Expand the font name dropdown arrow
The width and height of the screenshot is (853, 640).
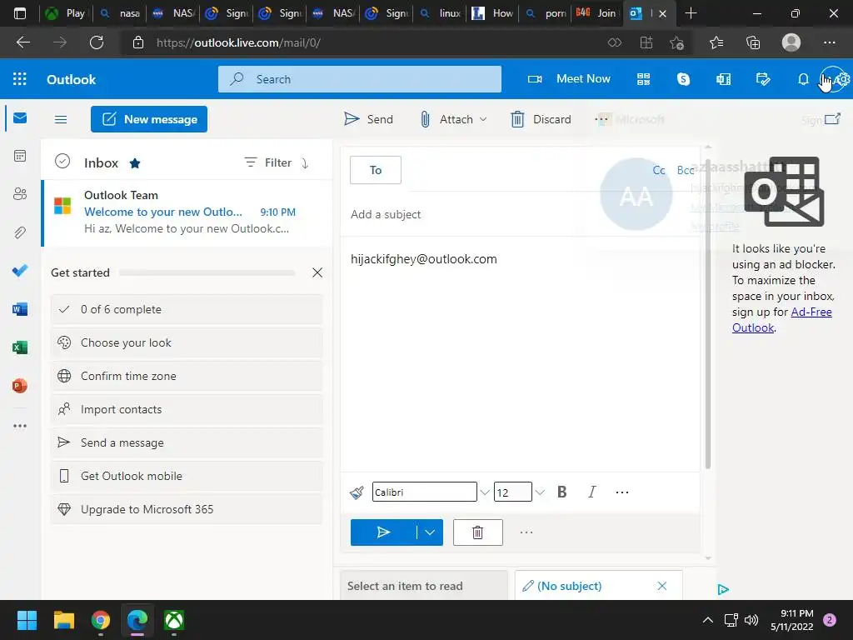[x=484, y=492]
